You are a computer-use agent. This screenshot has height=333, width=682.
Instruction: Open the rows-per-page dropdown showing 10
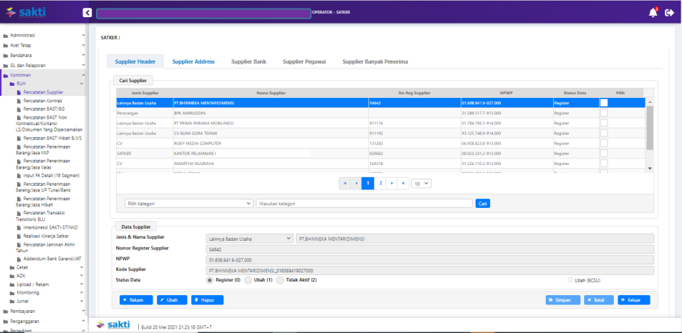pos(423,183)
